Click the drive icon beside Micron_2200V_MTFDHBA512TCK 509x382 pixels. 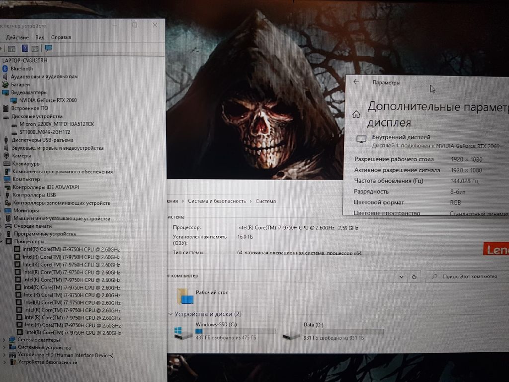point(14,124)
